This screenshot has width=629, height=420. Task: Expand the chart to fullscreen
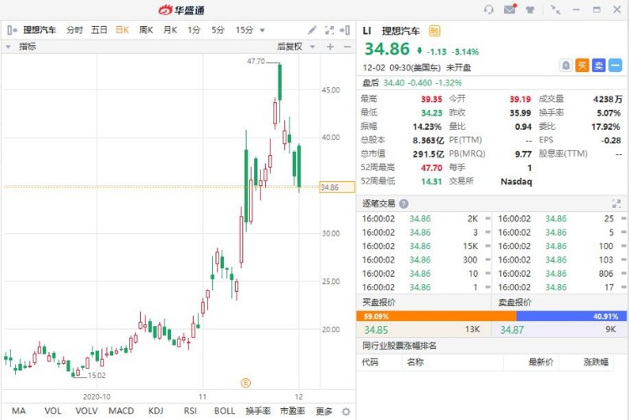coord(330,30)
